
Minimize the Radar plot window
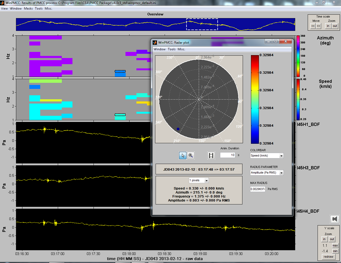coord(269,42)
